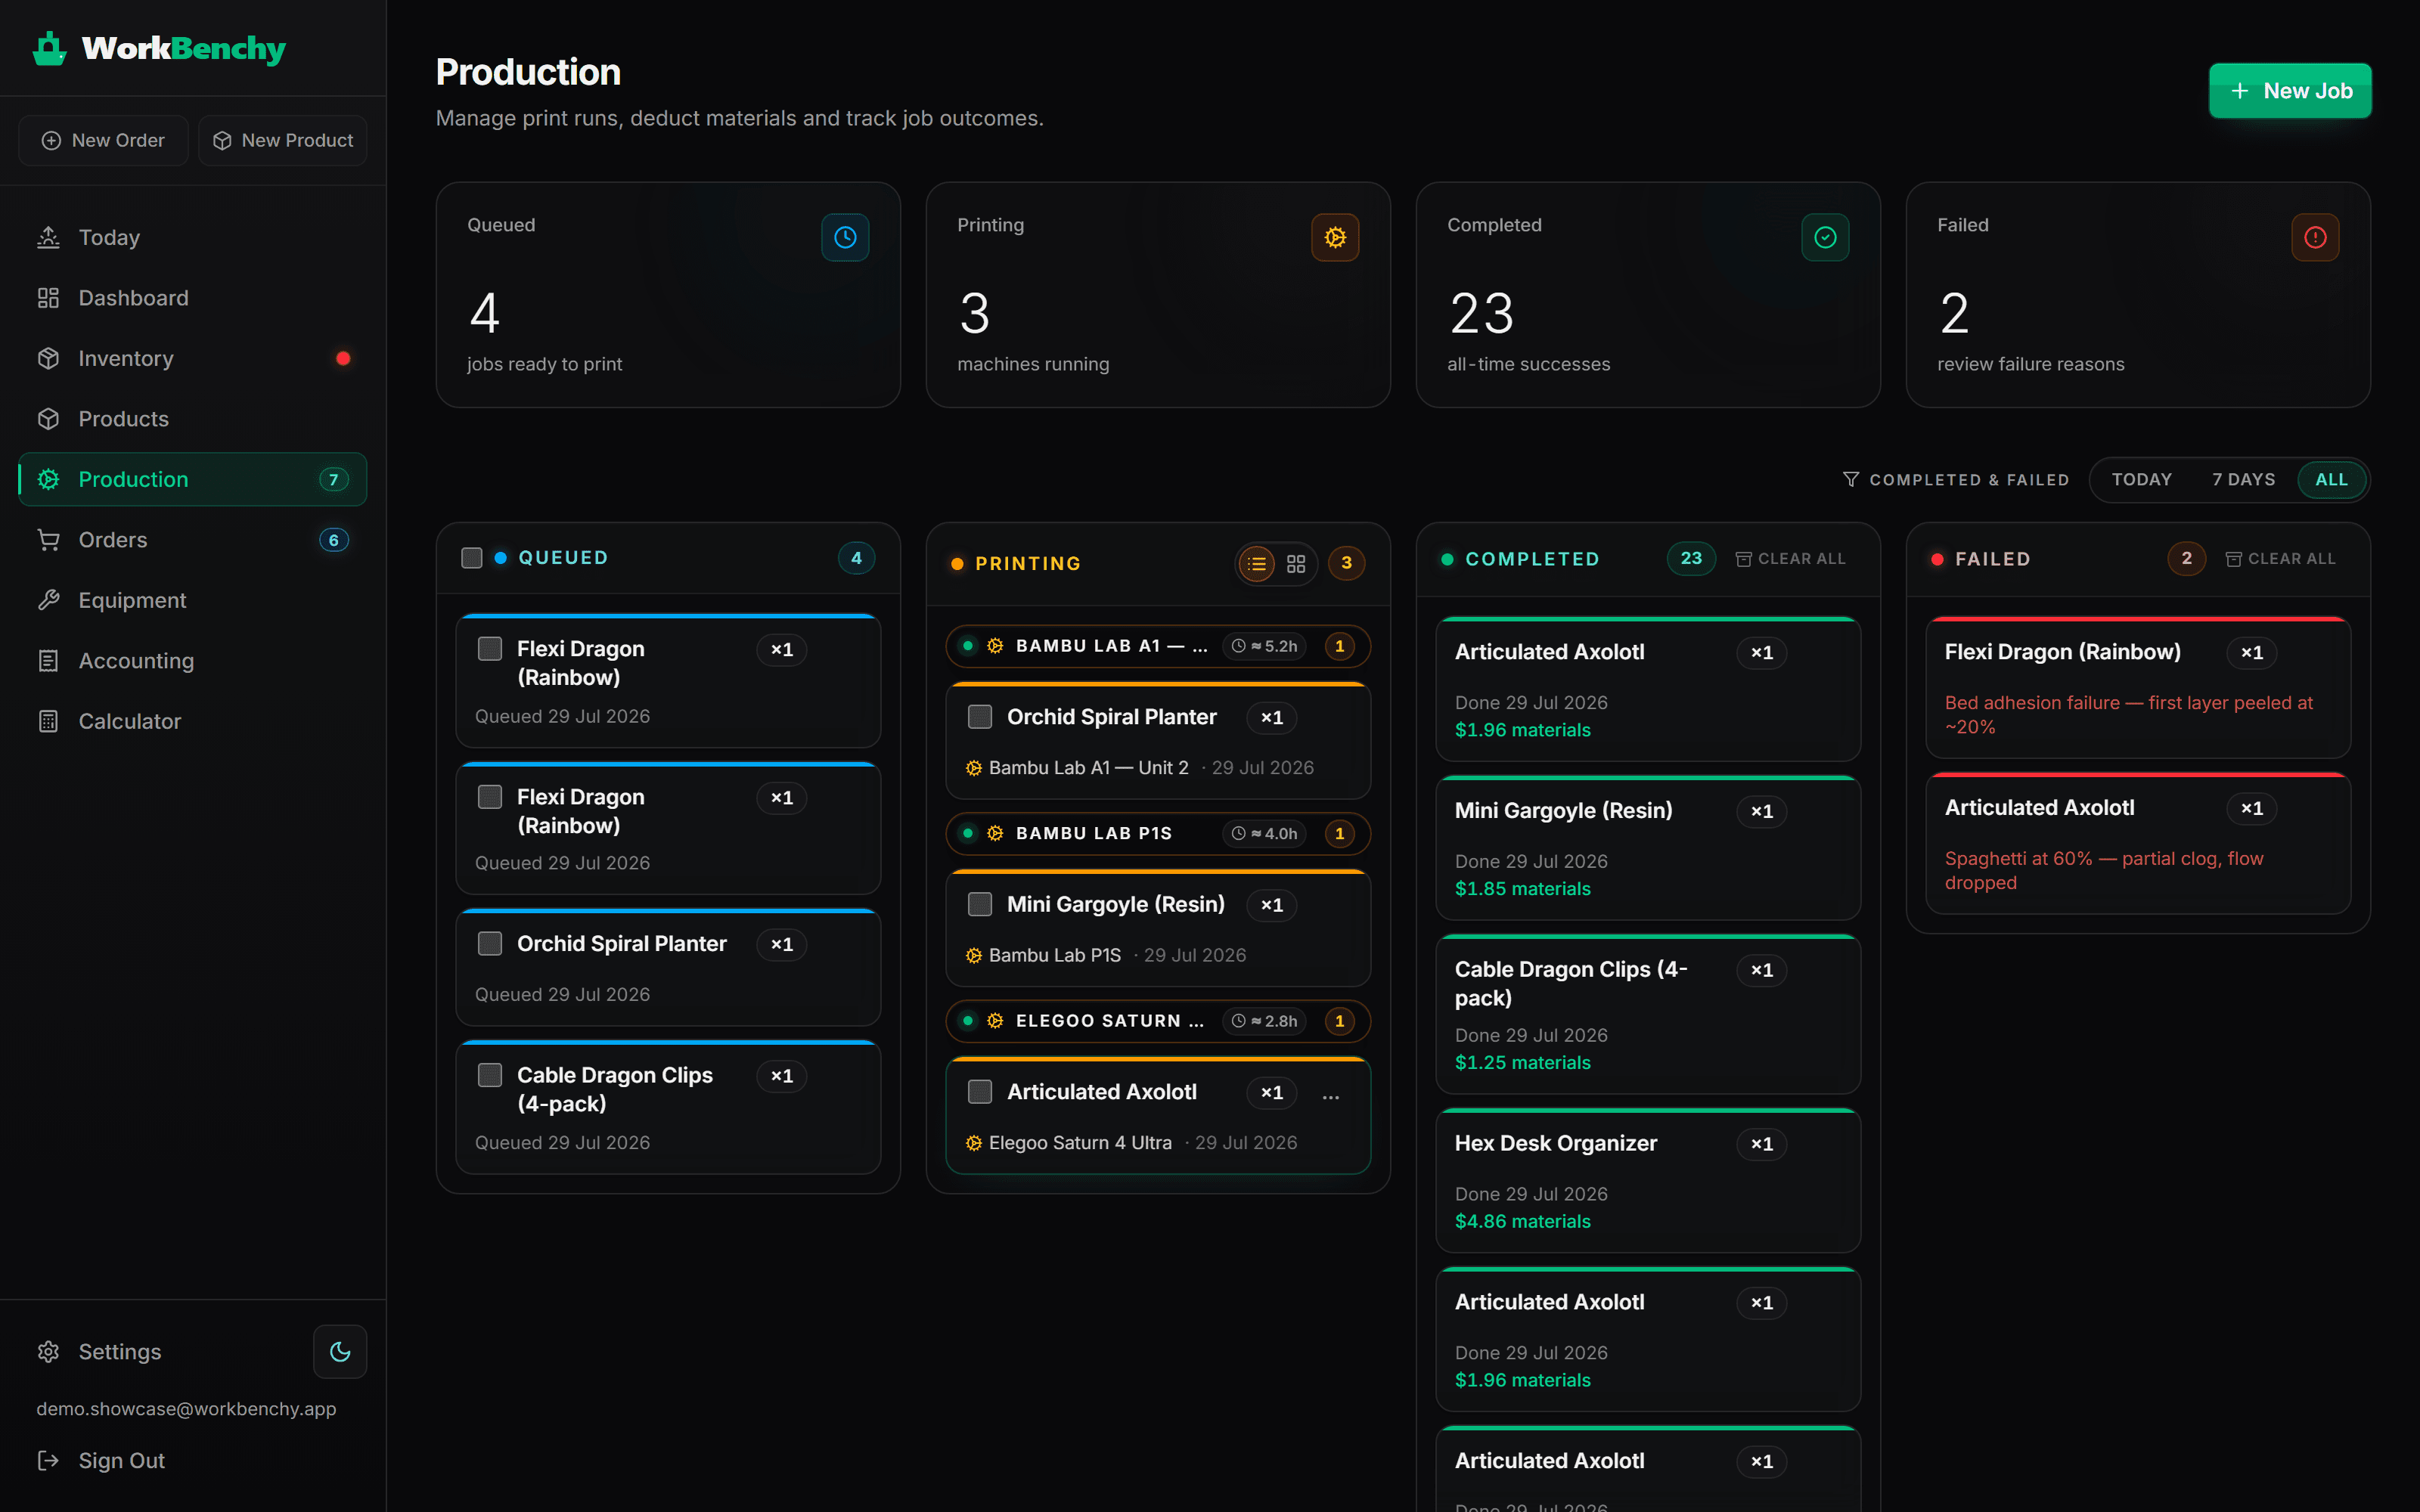Check the printing Articulated Axolotl job
The height and width of the screenshot is (1512, 2420).
pos(980,1092)
